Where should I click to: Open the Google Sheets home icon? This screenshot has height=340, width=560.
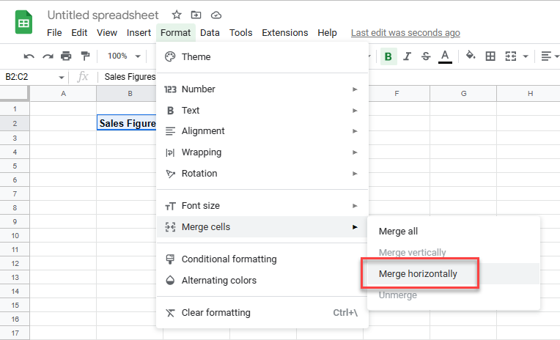[23, 23]
